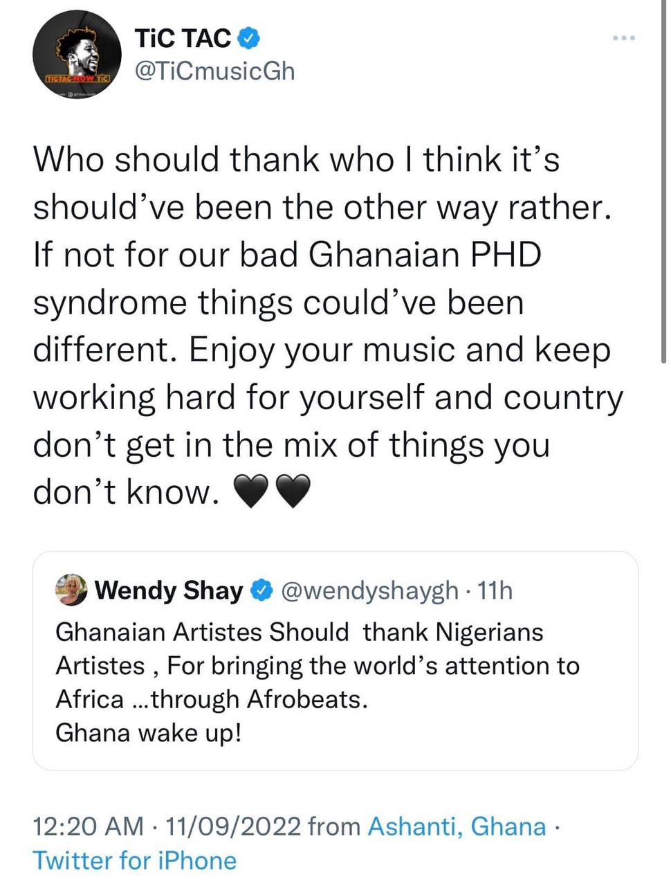Click the 11/09/2022 tweet date

[x=234, y=826]
